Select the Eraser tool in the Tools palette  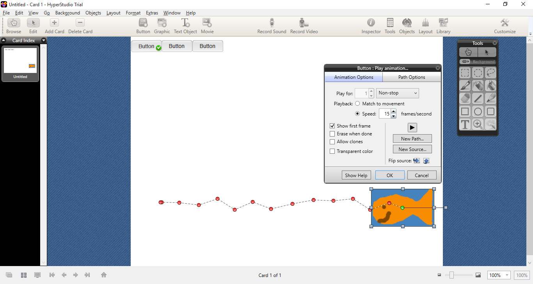click(x=465, y=98)
